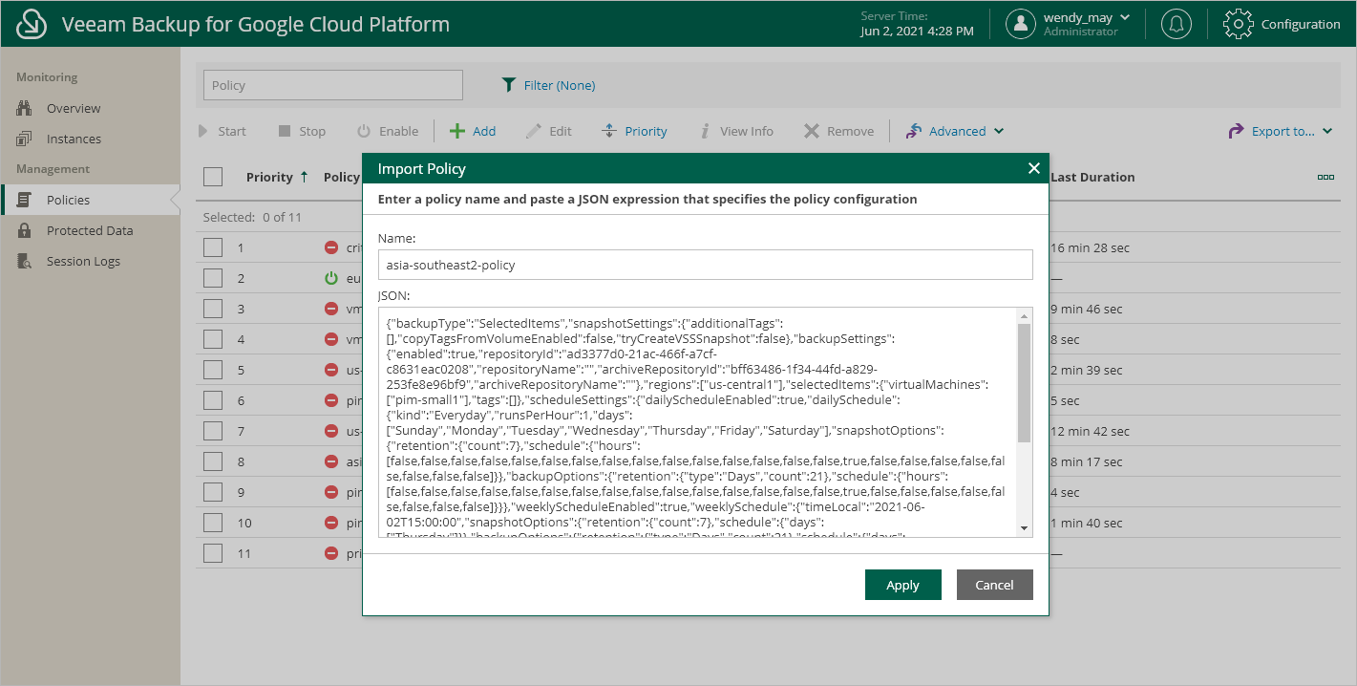Click the Export to arrow icon
The width and height of the screenshot is (1357, 686).
pos(1236,131)
